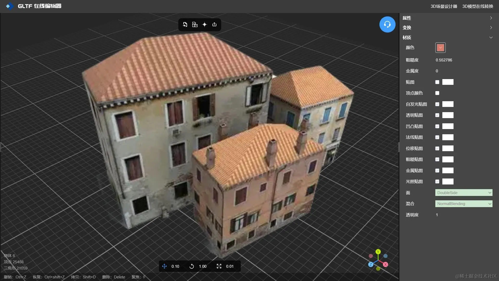The image size is (499, 281).
Task: Click the crosshair focus icon
Action: coord(205,24)
